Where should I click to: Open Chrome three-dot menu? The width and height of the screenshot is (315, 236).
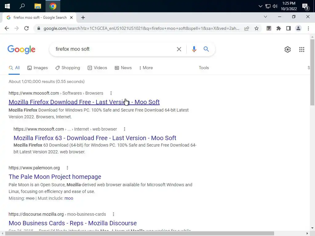pyautogui.click(x=308, y=28)
